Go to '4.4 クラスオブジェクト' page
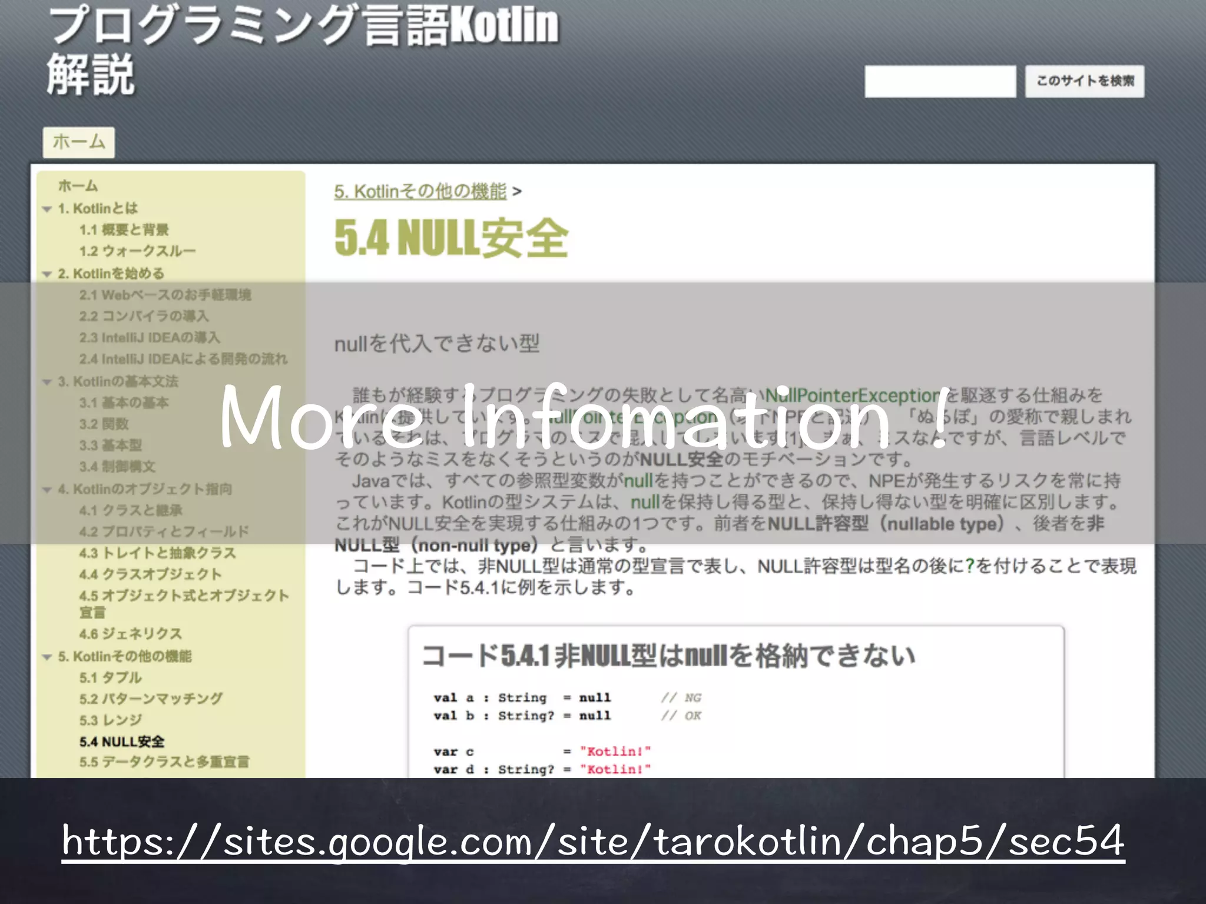Viewport: 1206px width, 904px height. pos(150,574)
